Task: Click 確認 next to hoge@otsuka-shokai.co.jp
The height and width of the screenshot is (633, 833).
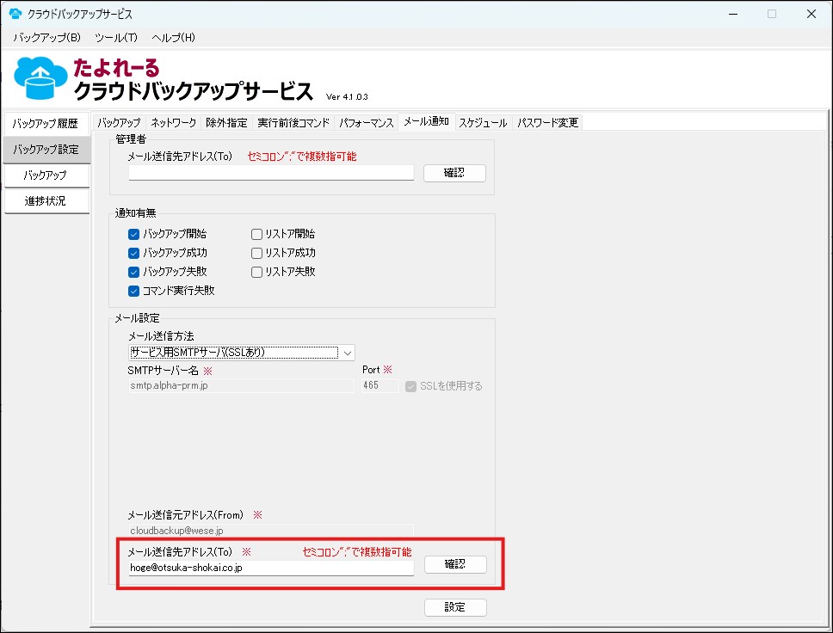Action: pos(454,565)
